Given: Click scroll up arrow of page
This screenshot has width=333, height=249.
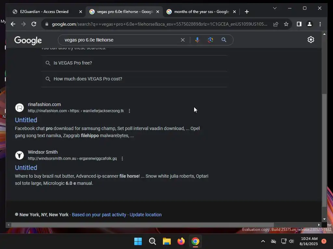Looking at the screenshot, I should (x=324, y=34).
